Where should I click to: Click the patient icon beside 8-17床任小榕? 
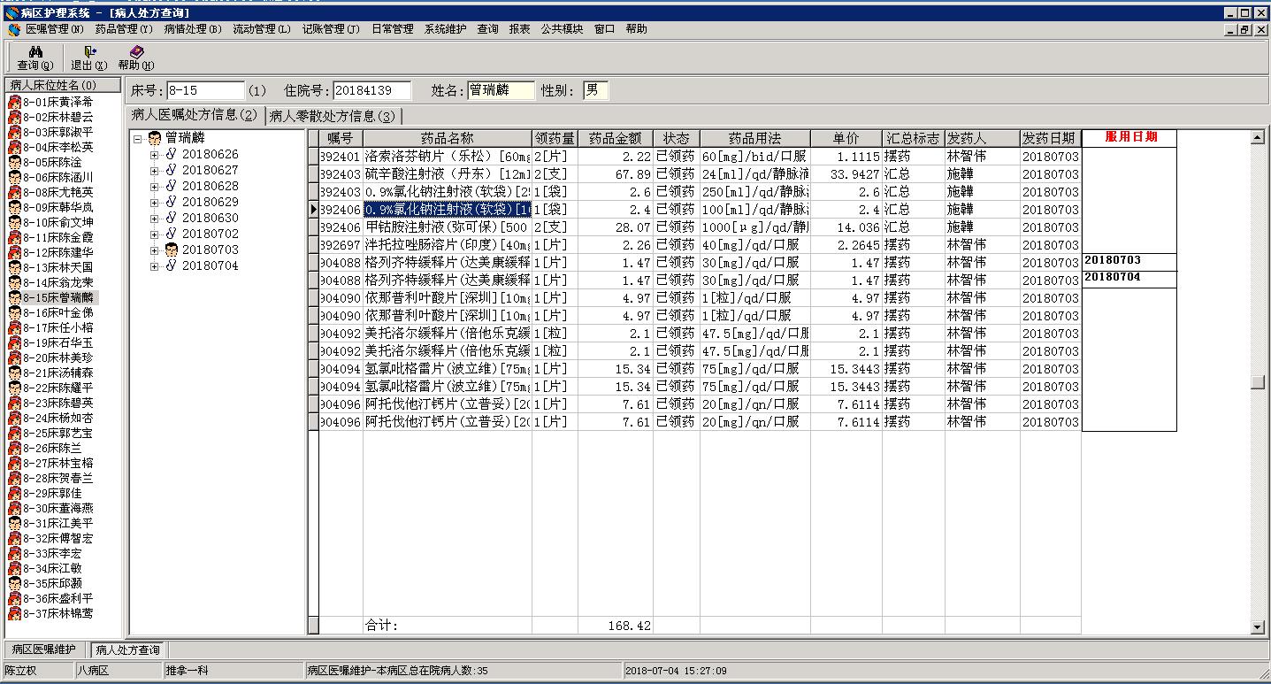(x=15, y=327)
